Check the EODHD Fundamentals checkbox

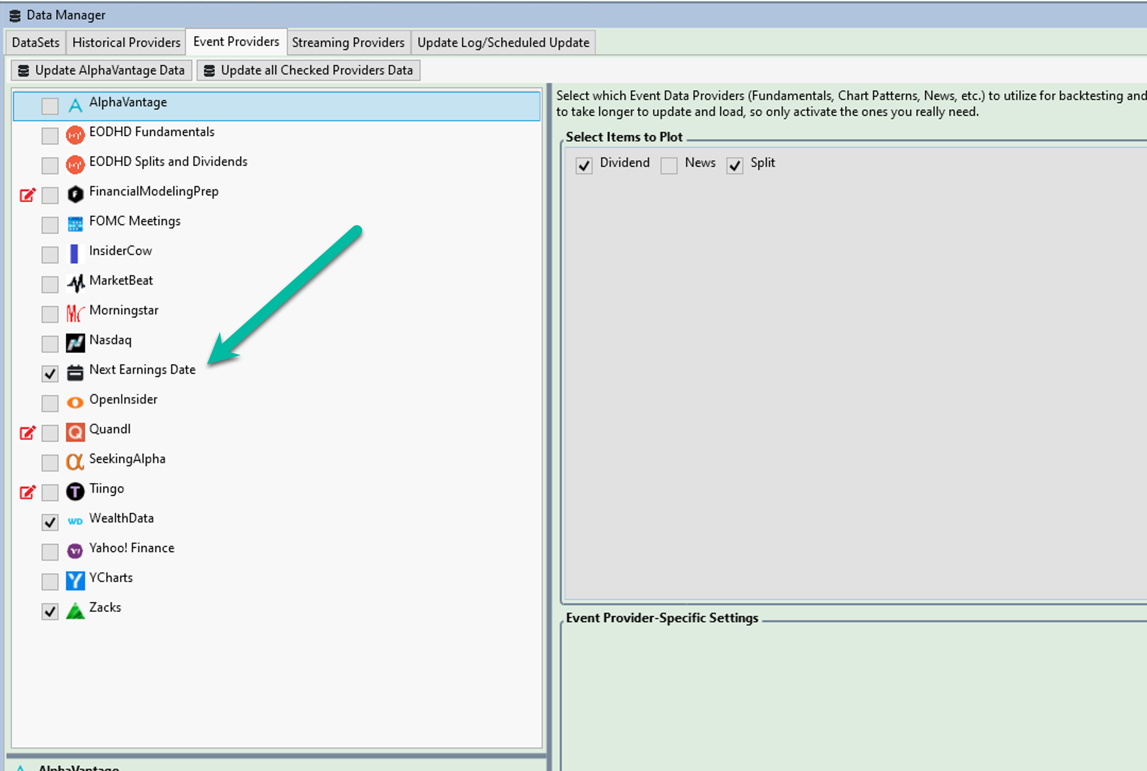pyautogui.click(x=50, y=135)
